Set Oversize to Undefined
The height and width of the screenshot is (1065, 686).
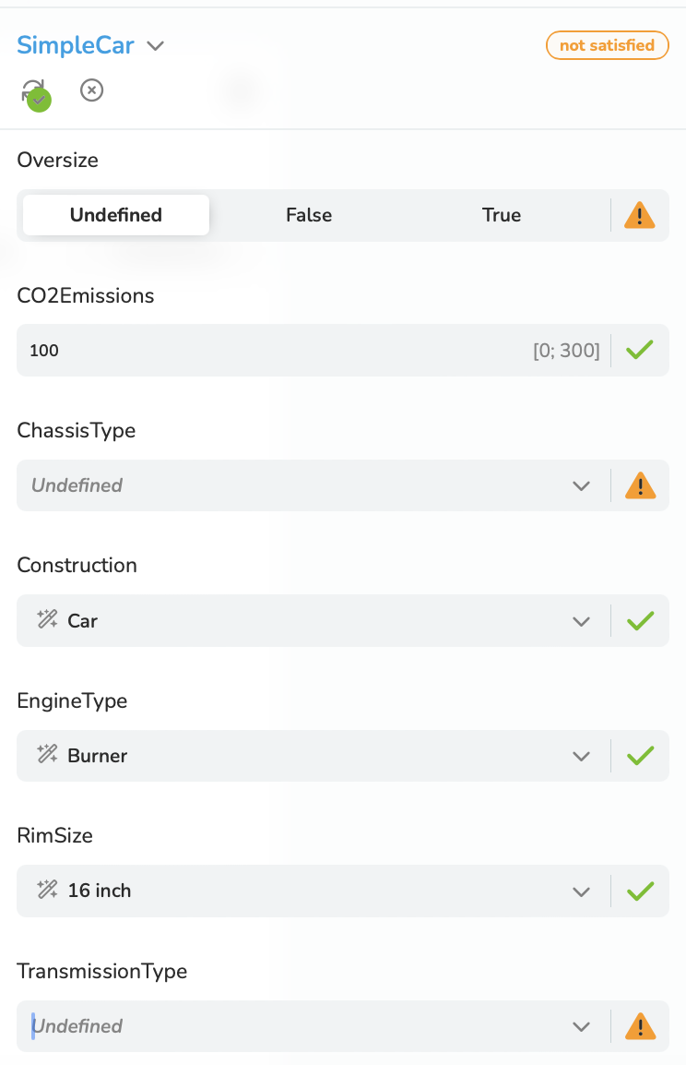coord(116,215)
